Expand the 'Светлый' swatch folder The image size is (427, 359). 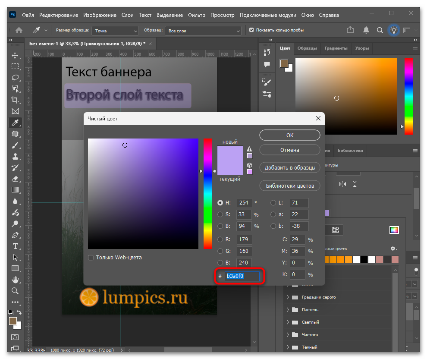(x=288, y=322)
